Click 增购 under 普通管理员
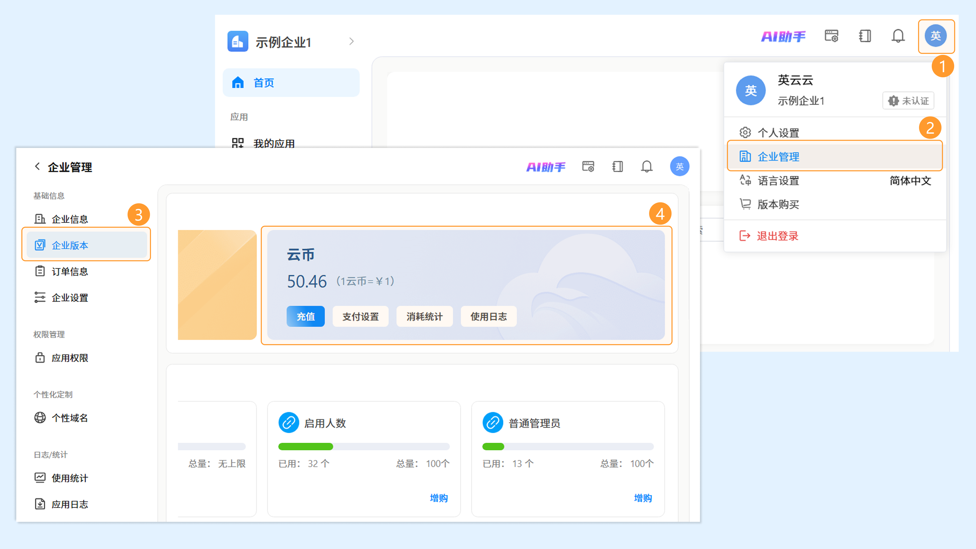The height and width of the screenshot is (549, 976). [x=643, y=498]
